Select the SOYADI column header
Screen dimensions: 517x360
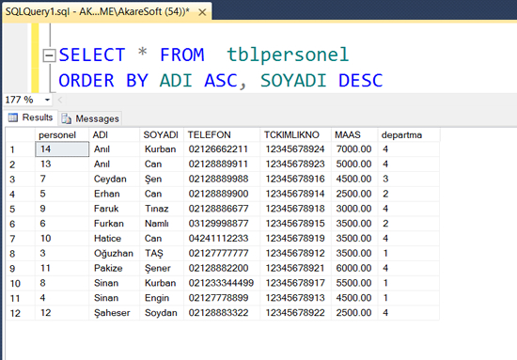click(162, 134)
